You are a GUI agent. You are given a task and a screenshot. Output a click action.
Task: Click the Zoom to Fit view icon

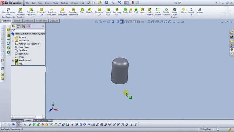pyautogui.click(x=96, y=22)
